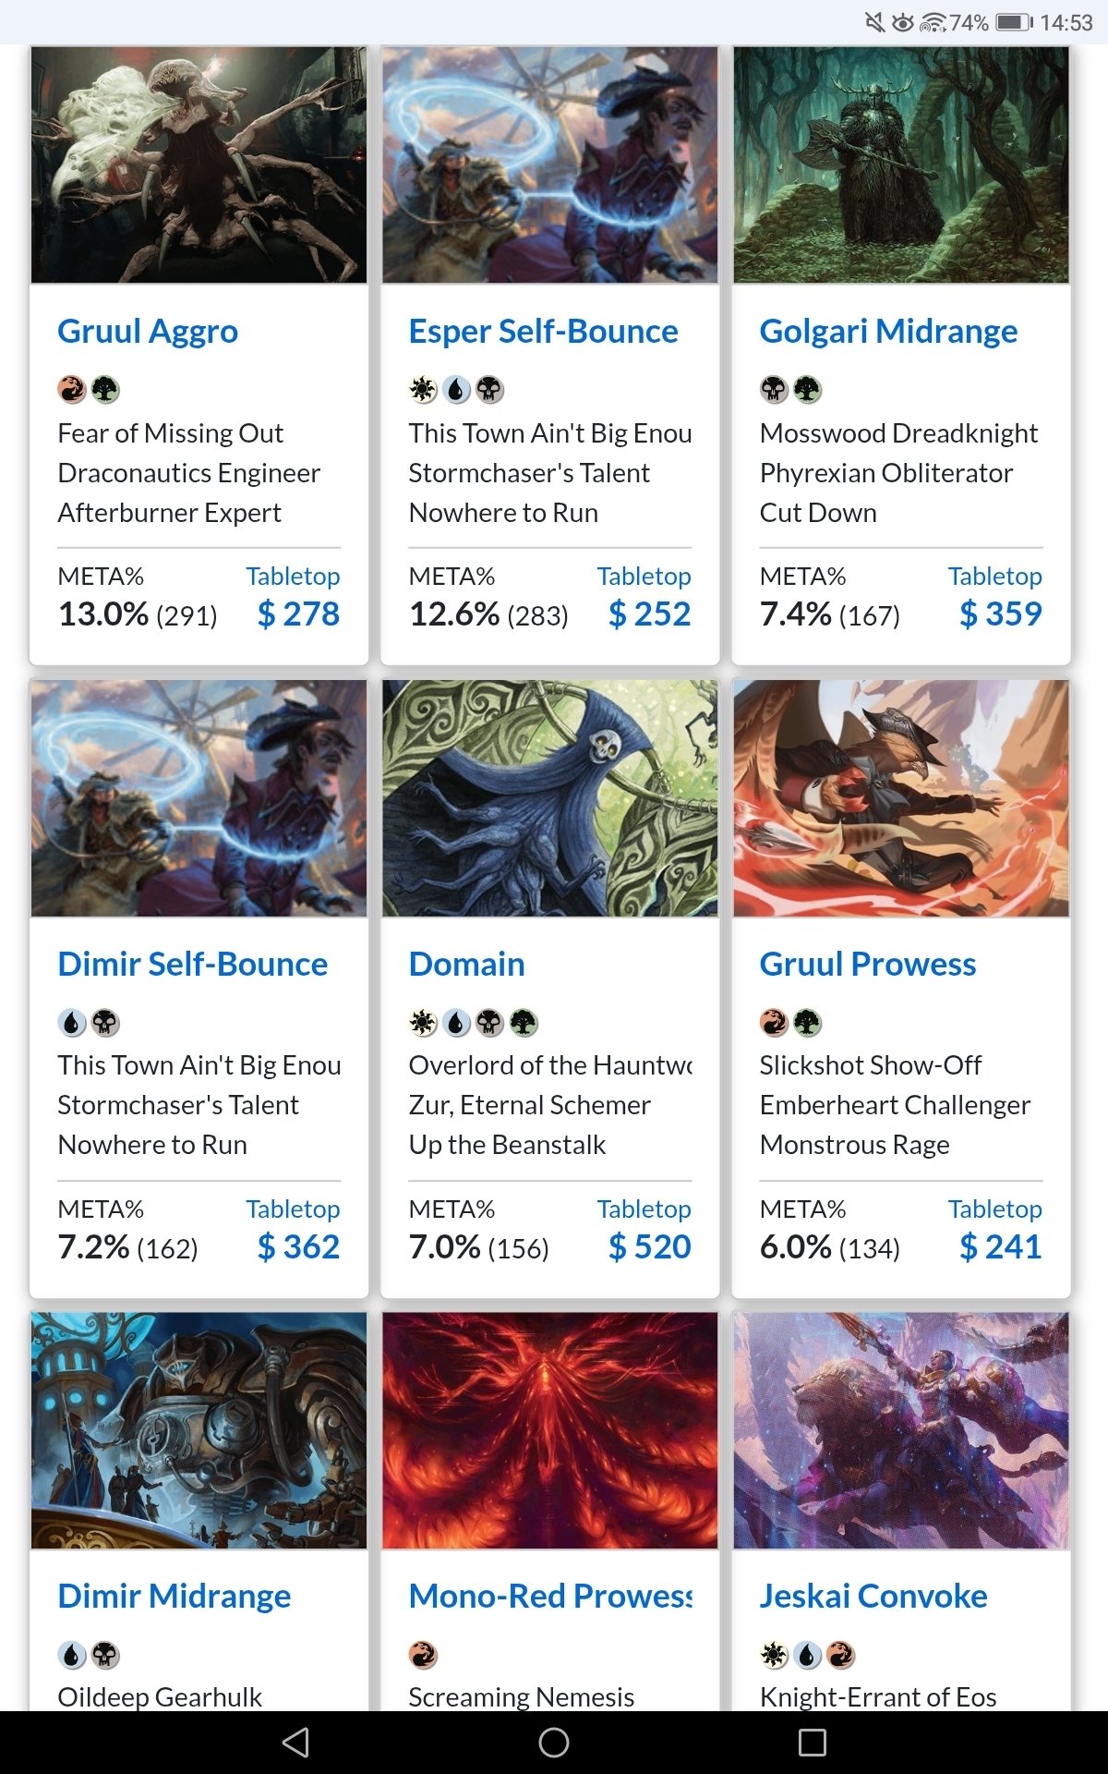
Task: Click red mana symbol on Gruul Aggro
Action: point(72,390)
